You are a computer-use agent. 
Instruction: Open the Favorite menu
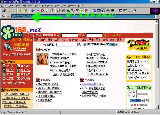pos(27,5)
